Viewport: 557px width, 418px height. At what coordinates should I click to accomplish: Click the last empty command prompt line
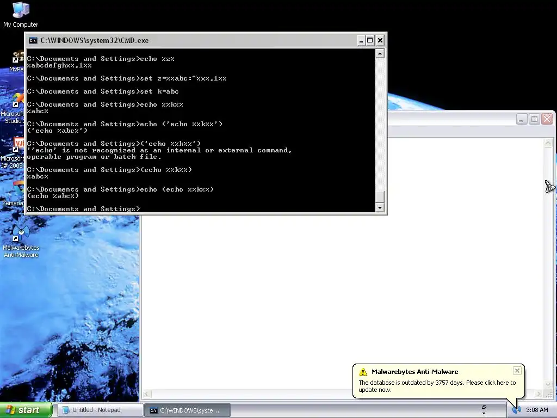pos(83,208)
